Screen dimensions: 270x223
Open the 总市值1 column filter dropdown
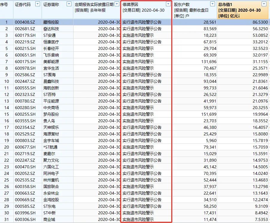pyautogui.click(x=264, y=4)
